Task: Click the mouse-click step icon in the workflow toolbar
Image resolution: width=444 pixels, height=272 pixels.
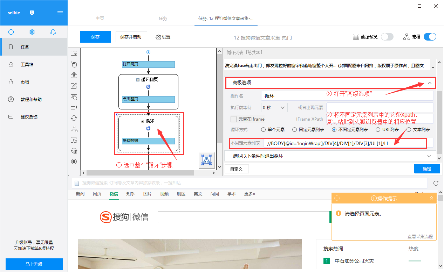Action: 74,64
